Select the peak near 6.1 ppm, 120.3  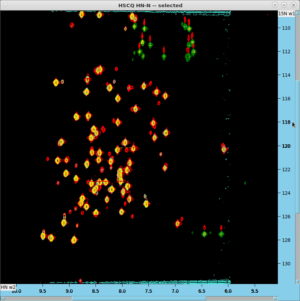pos(224,149)
